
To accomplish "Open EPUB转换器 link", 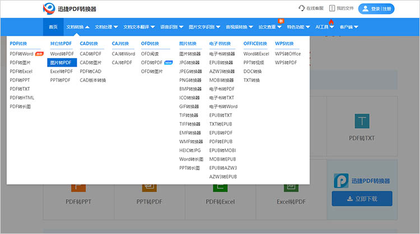I will (221, 63).
